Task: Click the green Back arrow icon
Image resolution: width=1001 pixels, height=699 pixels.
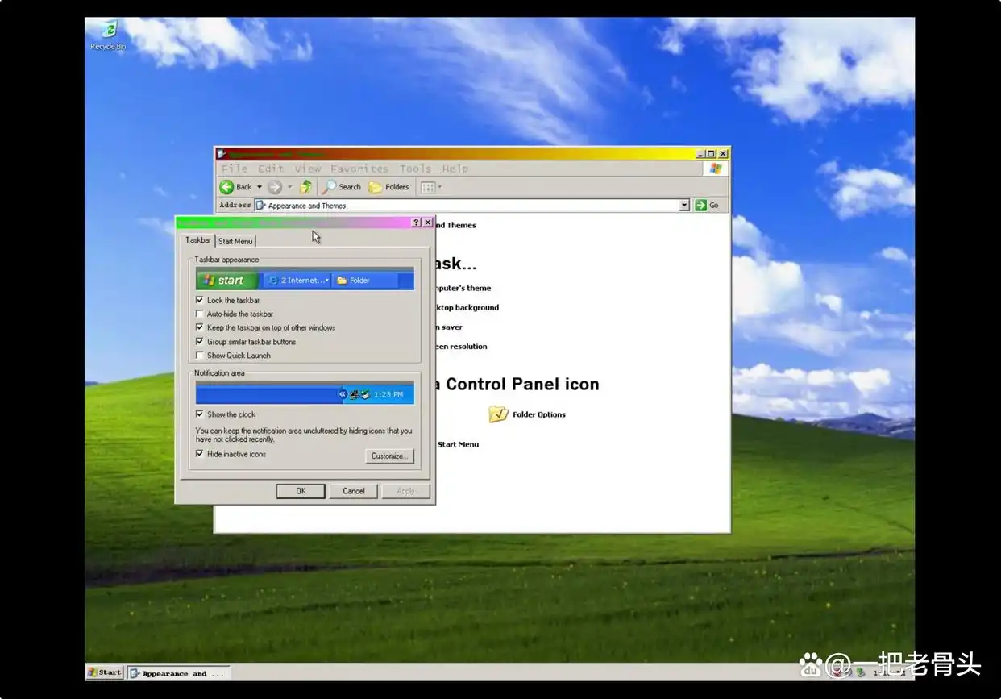Action: point(226,187)
